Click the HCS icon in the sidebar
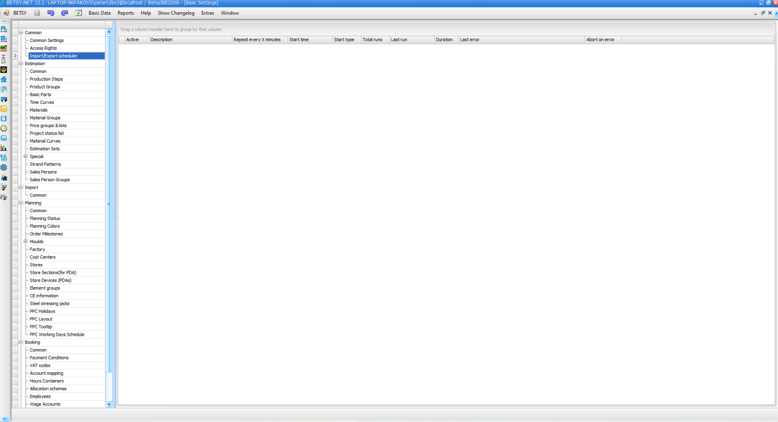The height and width of the screenshot is (422, 778). click(x=4, y=59)
